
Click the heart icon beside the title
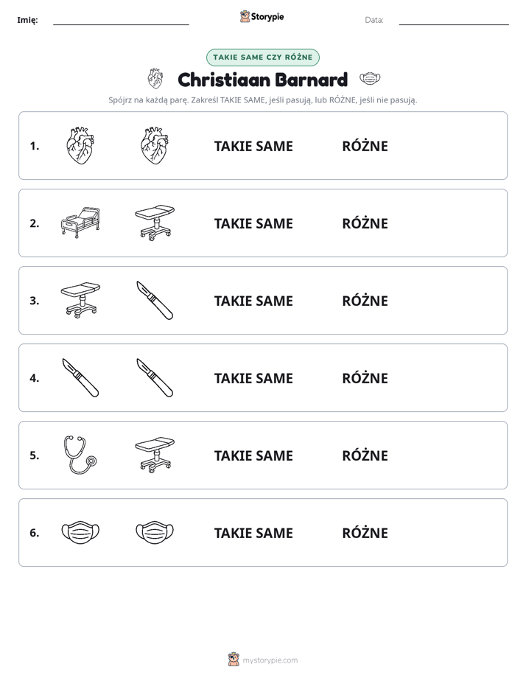155,79
